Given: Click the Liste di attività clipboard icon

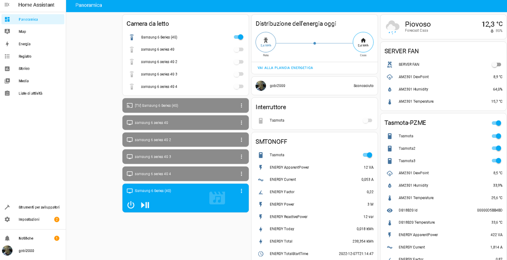Looking at the screenshot, I should coord(7,93).
